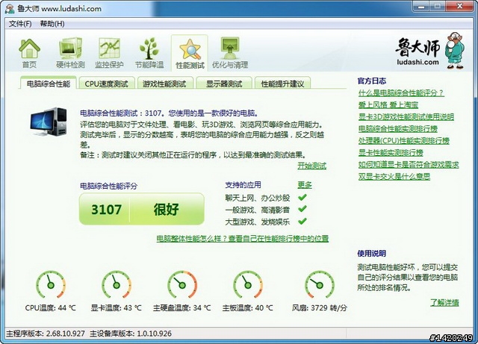Open 显卡3D游戏性能测试使用说明 link

point(406,116)
